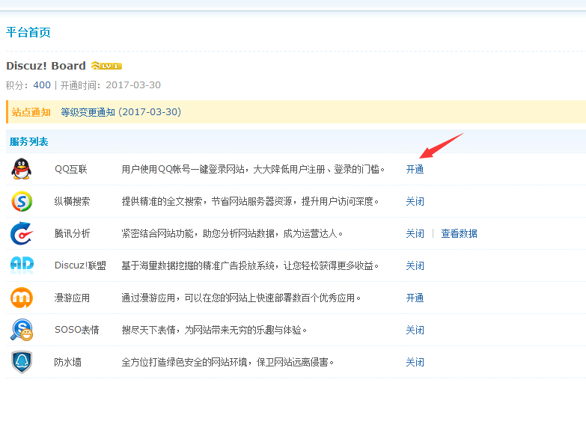Click the 纵横搜索 description about 全文搜索

pyautogui.click(x=250, y=202)
